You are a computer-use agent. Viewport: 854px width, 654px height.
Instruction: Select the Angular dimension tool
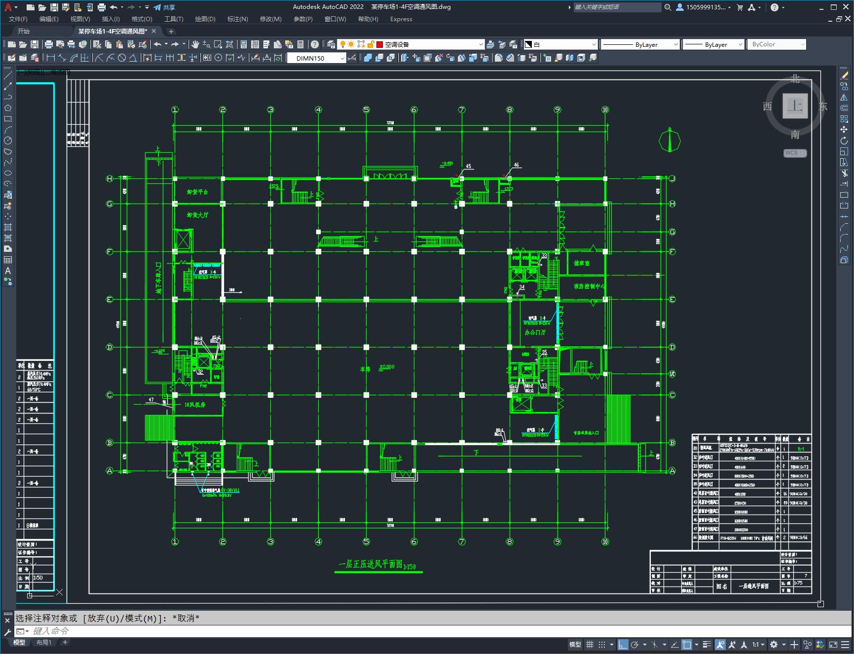pyautogui.click(x=133, y=58)
